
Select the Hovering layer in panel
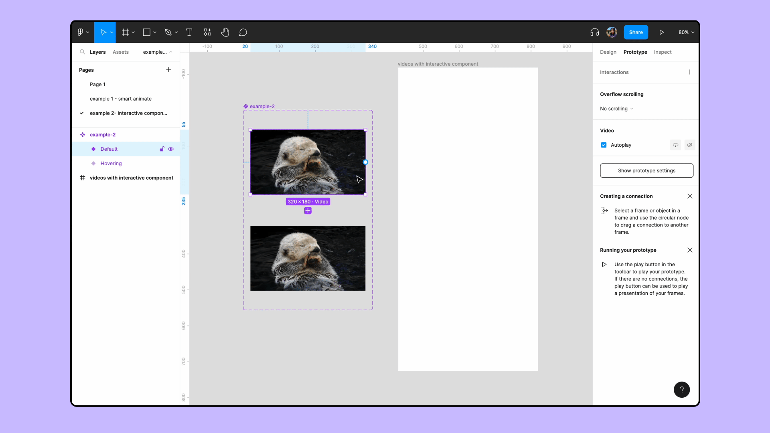coord(111,163)
